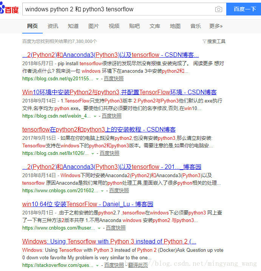Click the 百度为您找到相关结果约7,380,000个 text
Screen dimensions: 261x271
(60, 41)
